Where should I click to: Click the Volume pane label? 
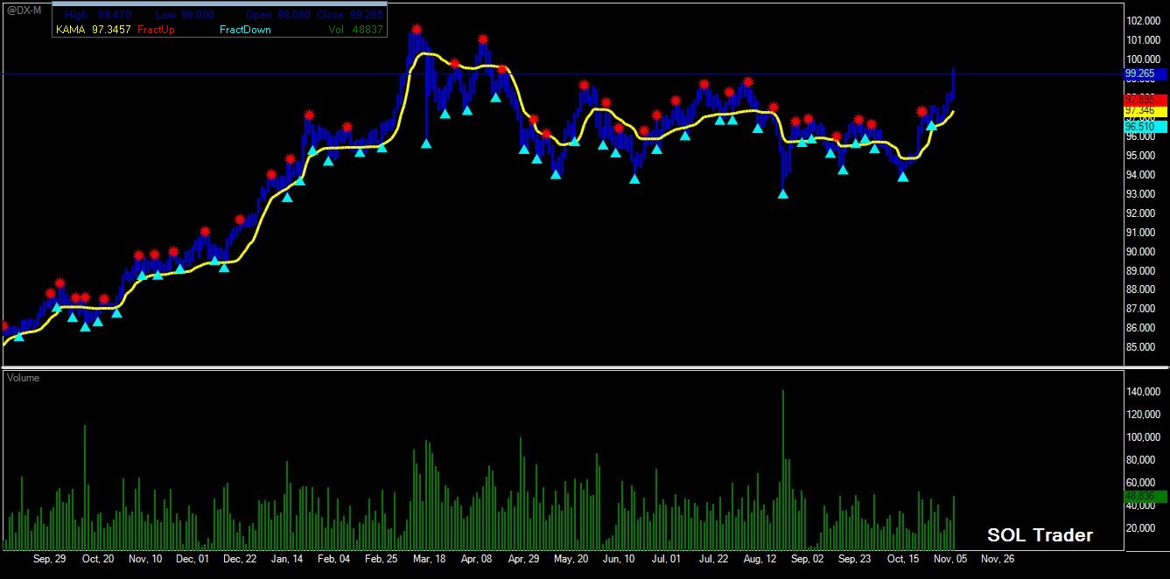25,378
